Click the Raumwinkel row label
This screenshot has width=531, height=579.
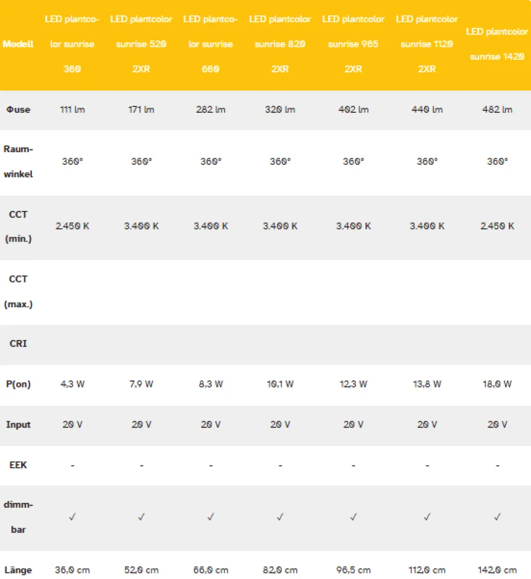[18, 162]
